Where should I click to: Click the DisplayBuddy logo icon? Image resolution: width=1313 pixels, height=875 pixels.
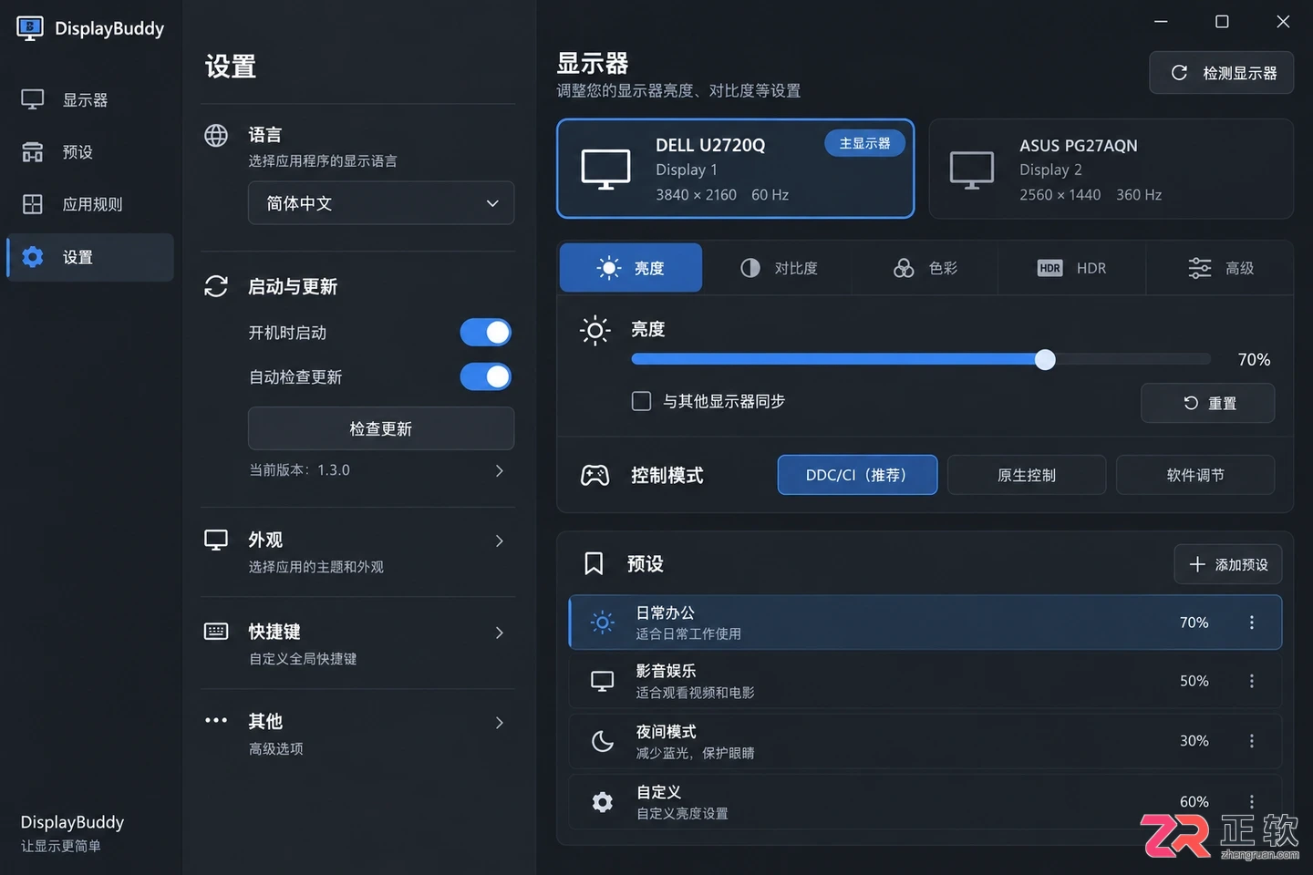(30, 28)
